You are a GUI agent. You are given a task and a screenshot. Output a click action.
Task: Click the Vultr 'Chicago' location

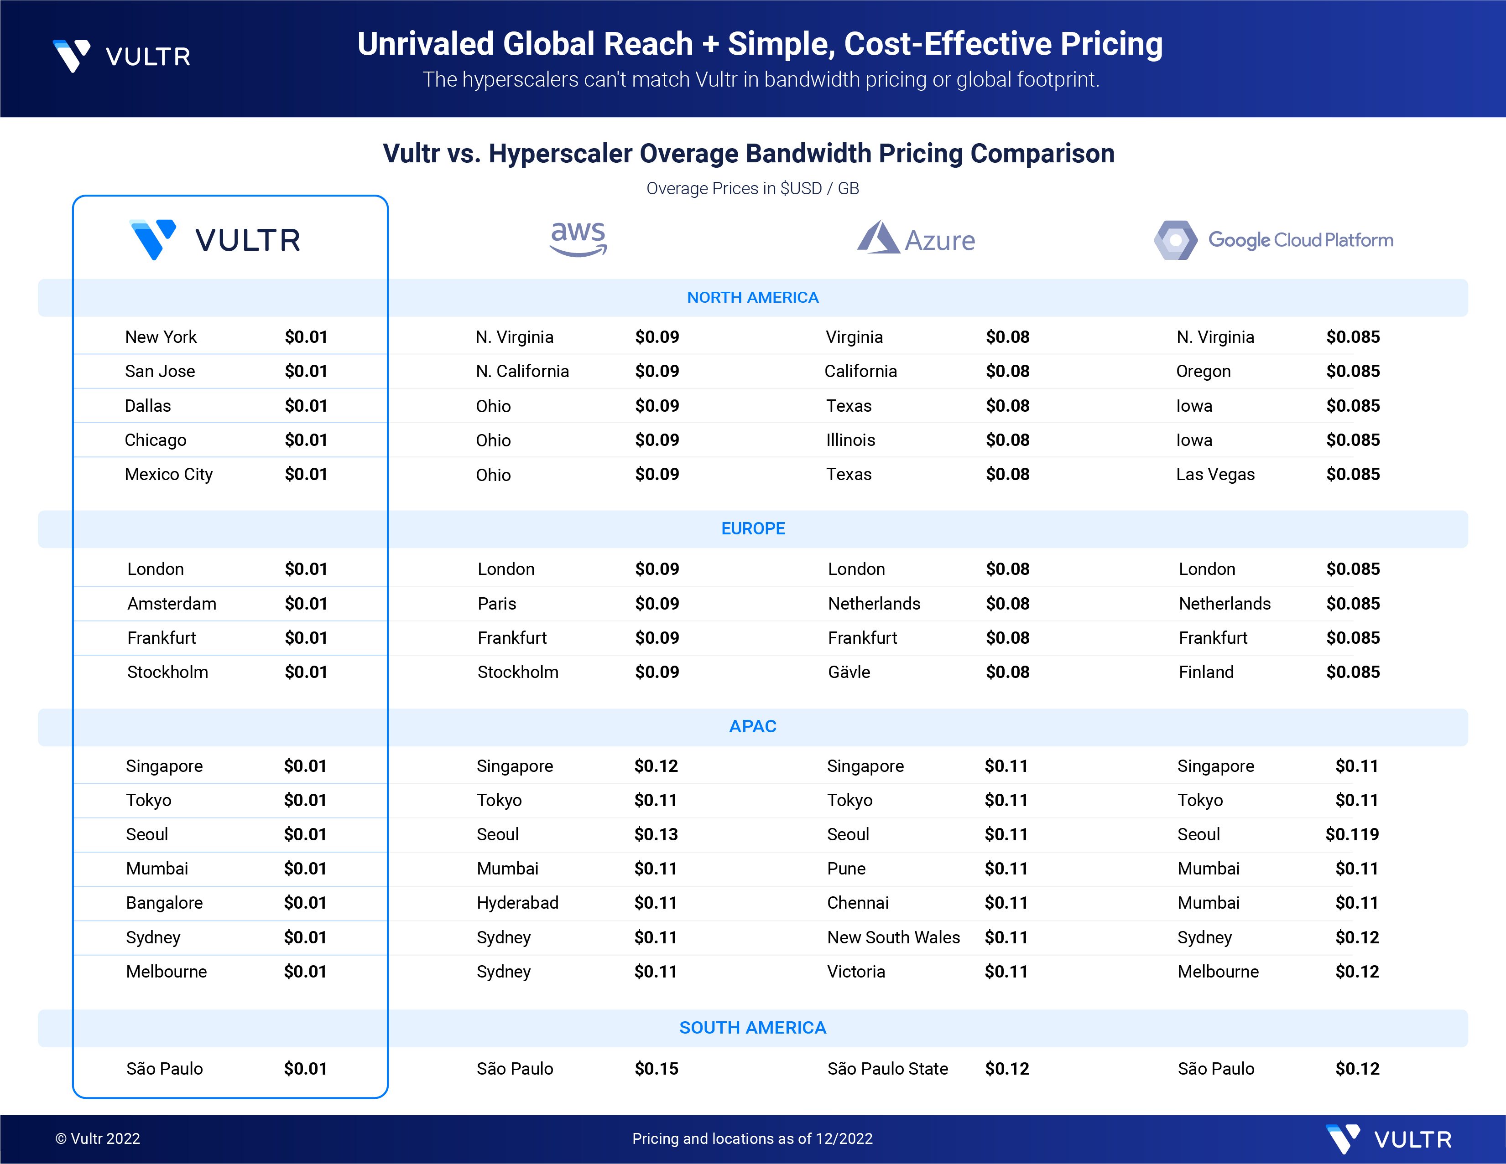tap(155, 440)
